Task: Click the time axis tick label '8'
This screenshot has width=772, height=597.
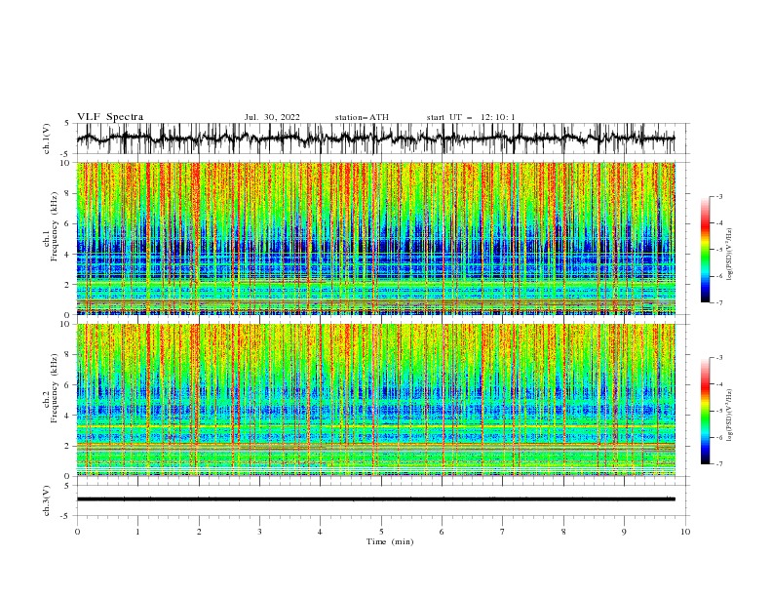Action: [563, 532]
